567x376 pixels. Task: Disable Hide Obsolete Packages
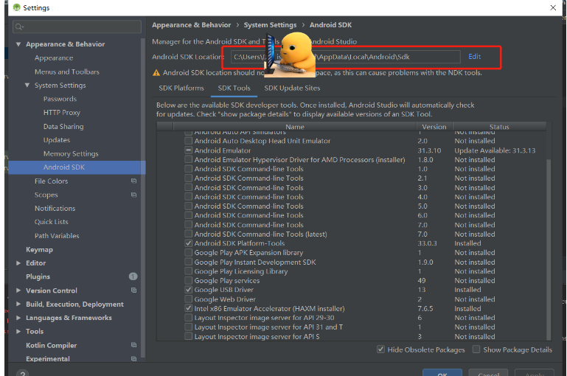(x=380, y=349)
